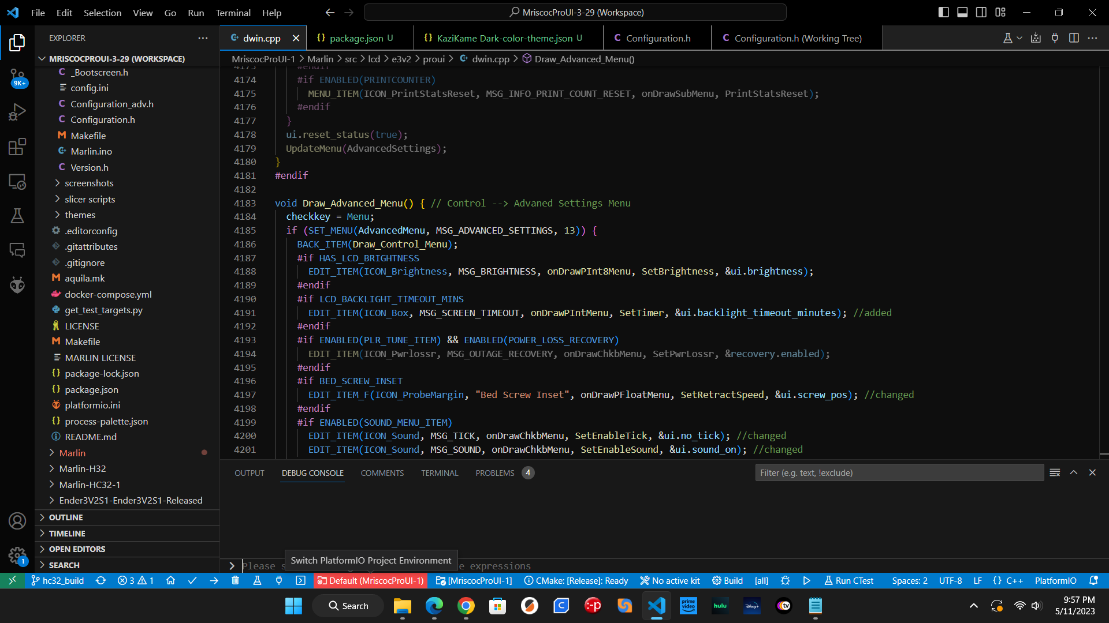Switch to the OUTPUT panel tab
Image resolution: width=1109 pixels, height=623 pixels.
[249, 473]
